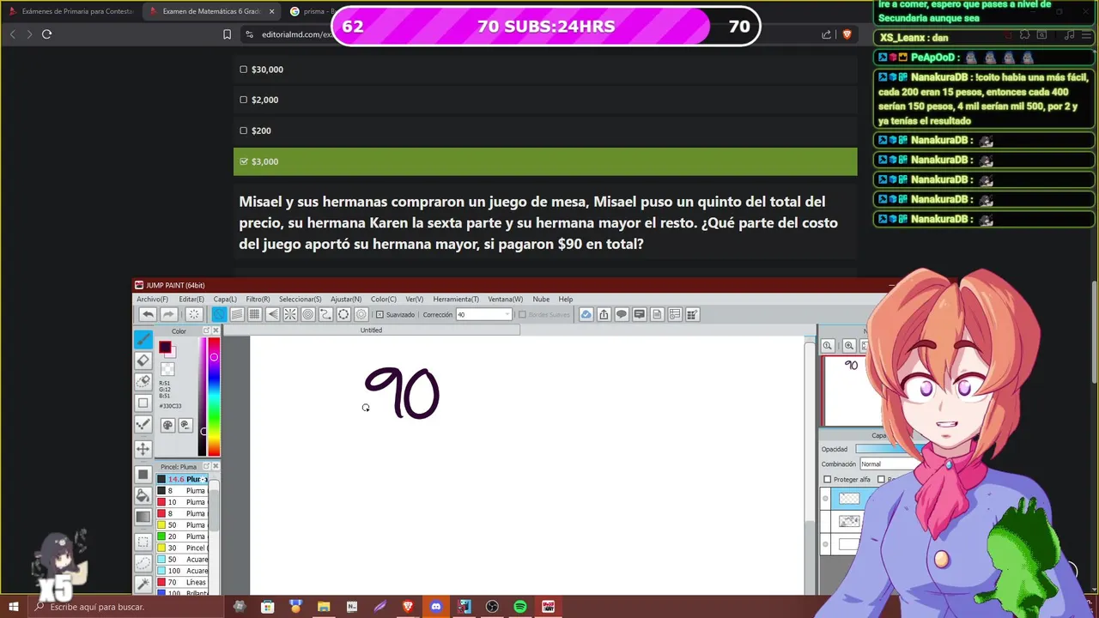Open the Editar(E) menu
This screenshot has height=618, width=1099.
pyautogui.click(x=191, y=300)
